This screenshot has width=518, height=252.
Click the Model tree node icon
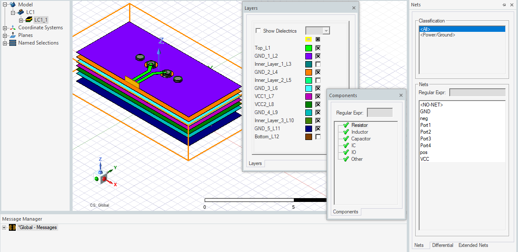13,4
